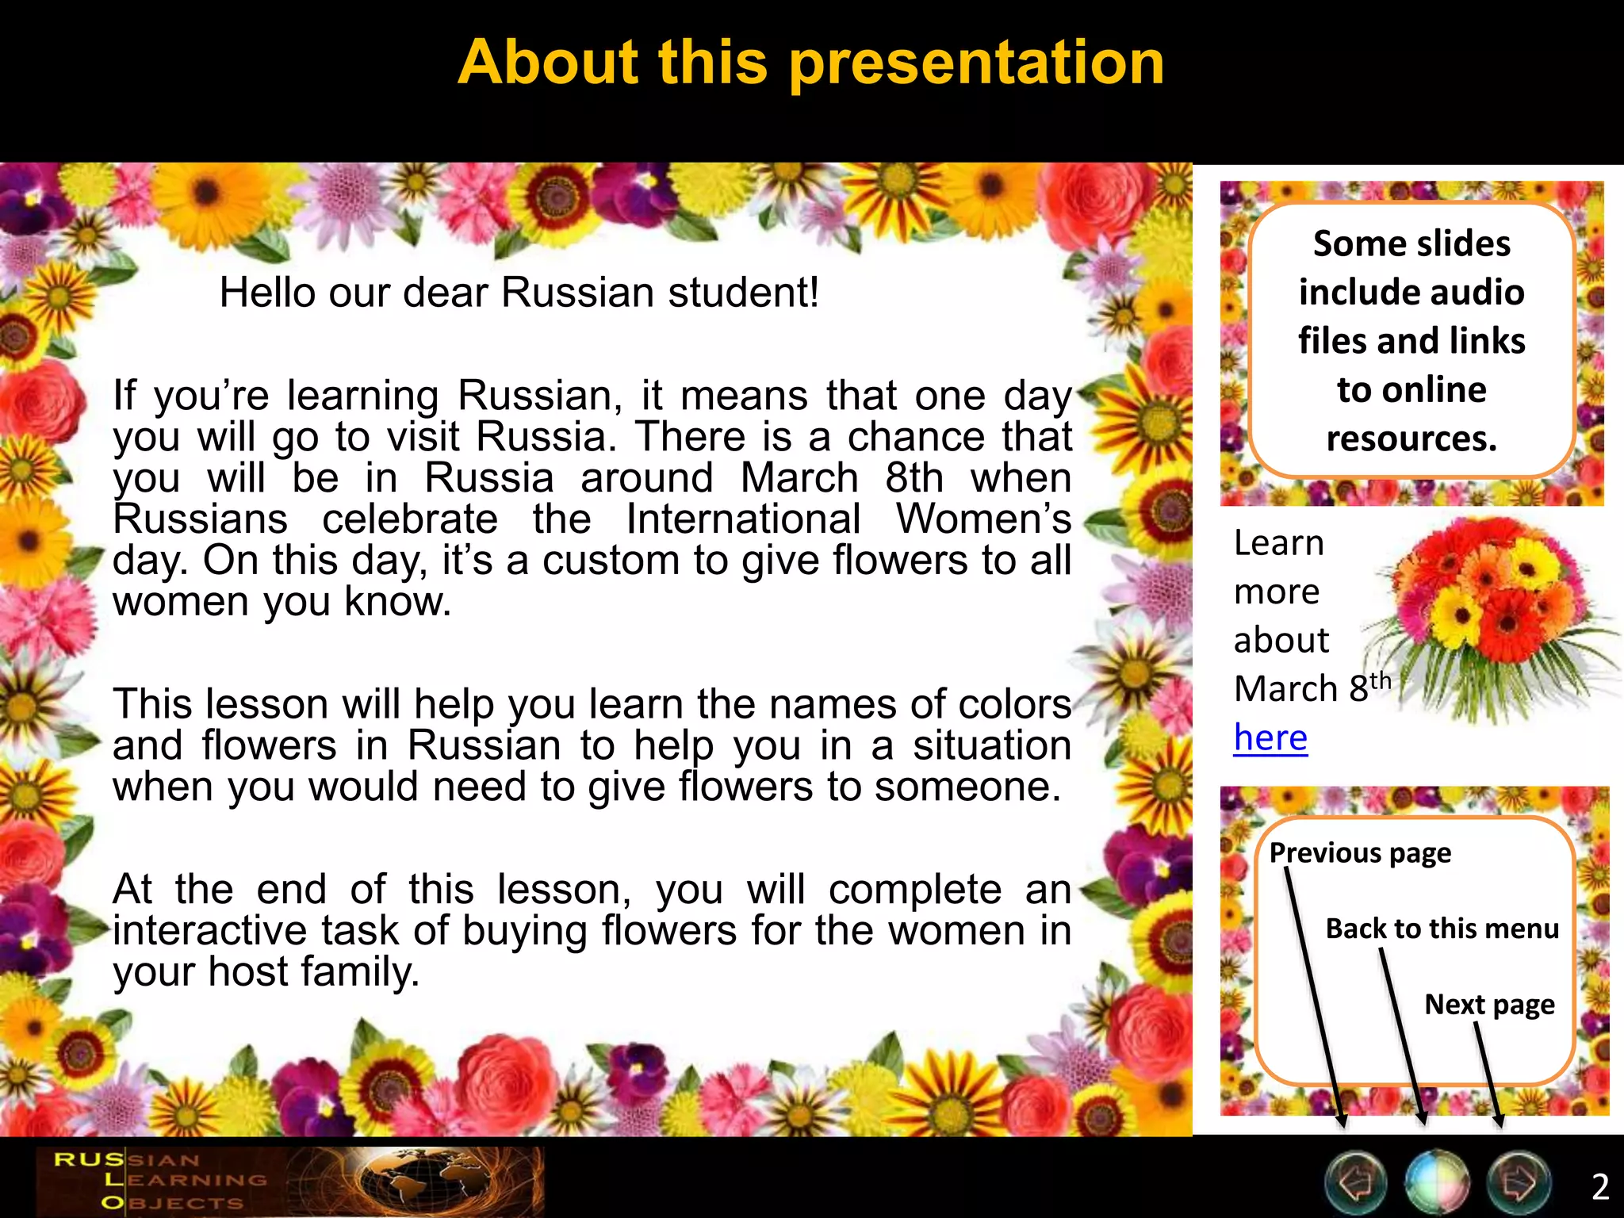
Task: Click the 'Back to this menu' label
Action: pos(1442,929)
